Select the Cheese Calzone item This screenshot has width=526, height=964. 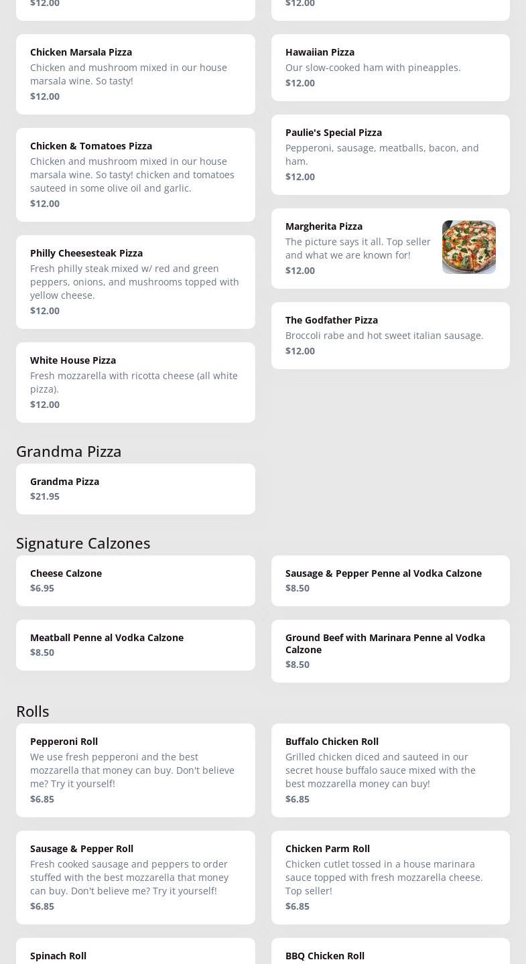pos(135,580)
